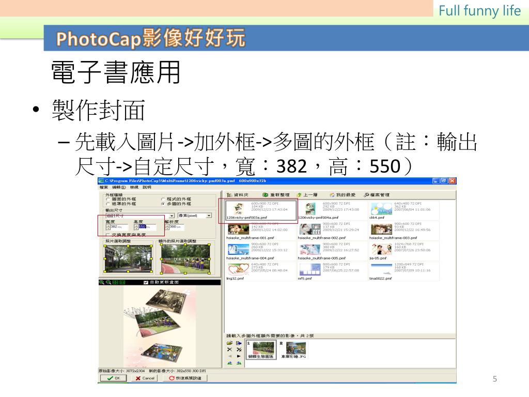
Task: Open the 說明 menu
Action: pyautogui.click(x=147, y=187)
